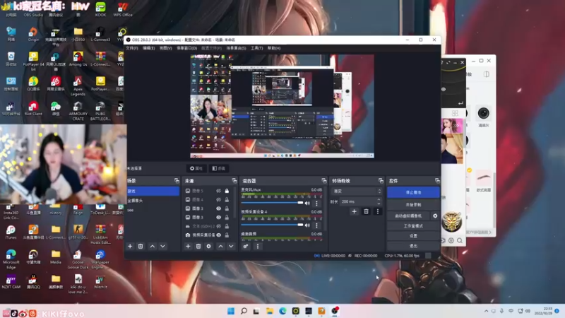
Task: Toggle the lock on the 视频采集设备 source
Action: [x=227, y=235]
